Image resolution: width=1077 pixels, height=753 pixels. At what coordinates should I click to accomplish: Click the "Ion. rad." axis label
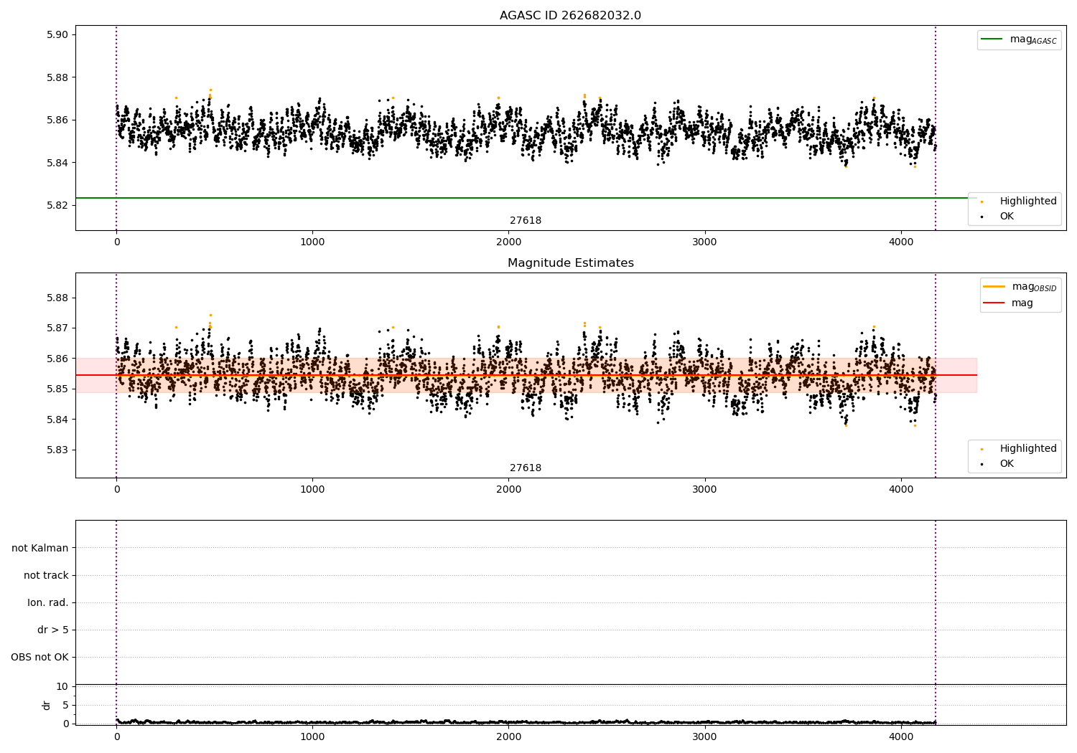[48, 602]
